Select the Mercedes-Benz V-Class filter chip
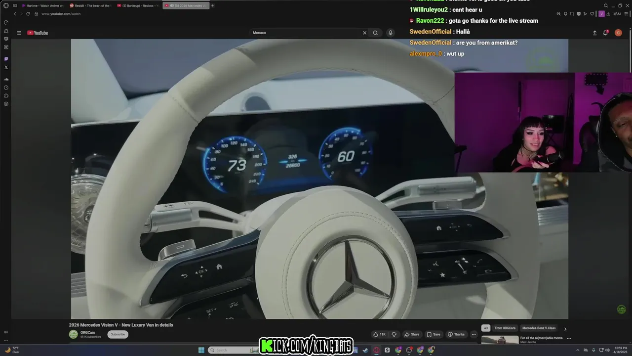 [539, 328]
